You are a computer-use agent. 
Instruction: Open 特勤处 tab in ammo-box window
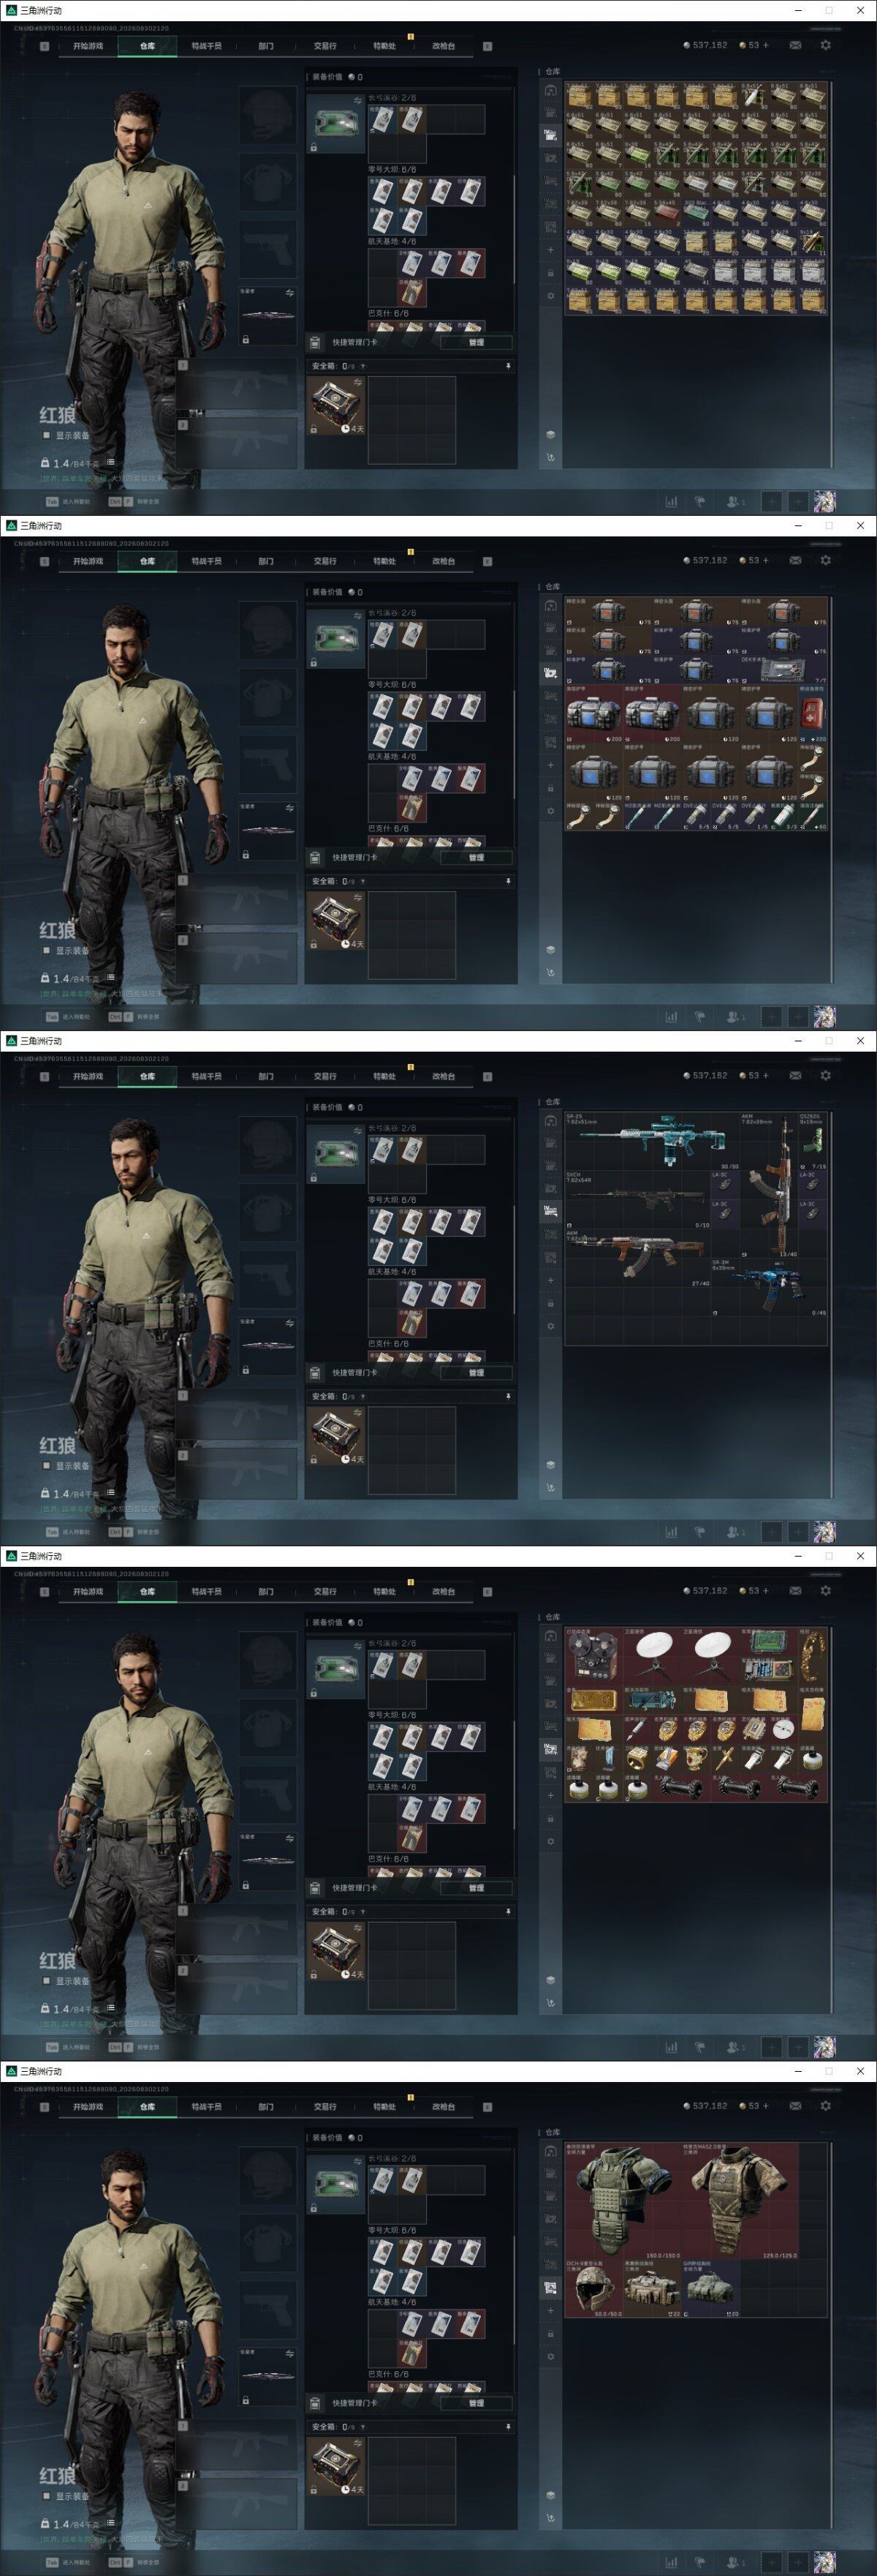point(384,46)
